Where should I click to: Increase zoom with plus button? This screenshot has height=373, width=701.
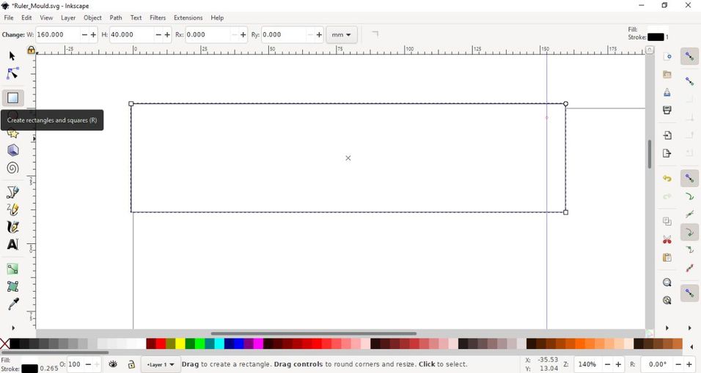[x=618, y=364]
